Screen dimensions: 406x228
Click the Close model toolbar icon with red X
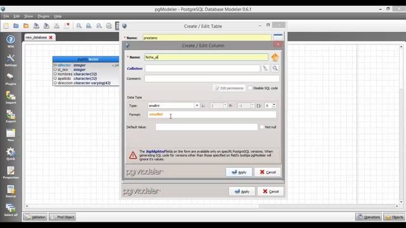pyautogui.click(x=67, y=26)
